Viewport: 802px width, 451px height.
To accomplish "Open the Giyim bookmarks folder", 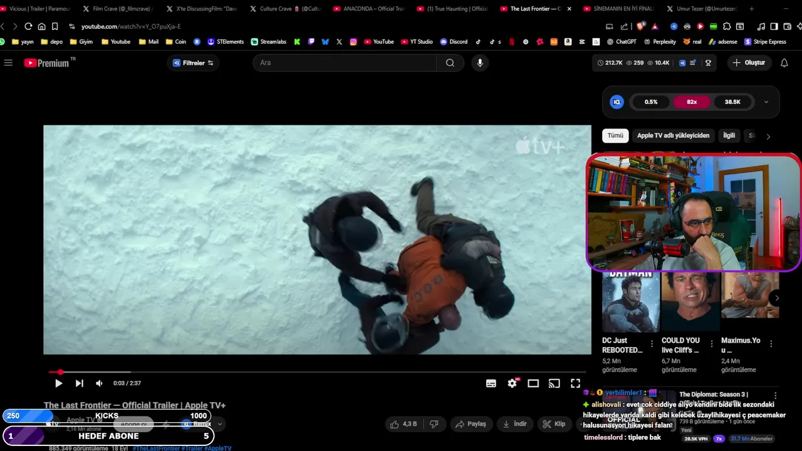I will pyautogui.click(x=81, y=42).
